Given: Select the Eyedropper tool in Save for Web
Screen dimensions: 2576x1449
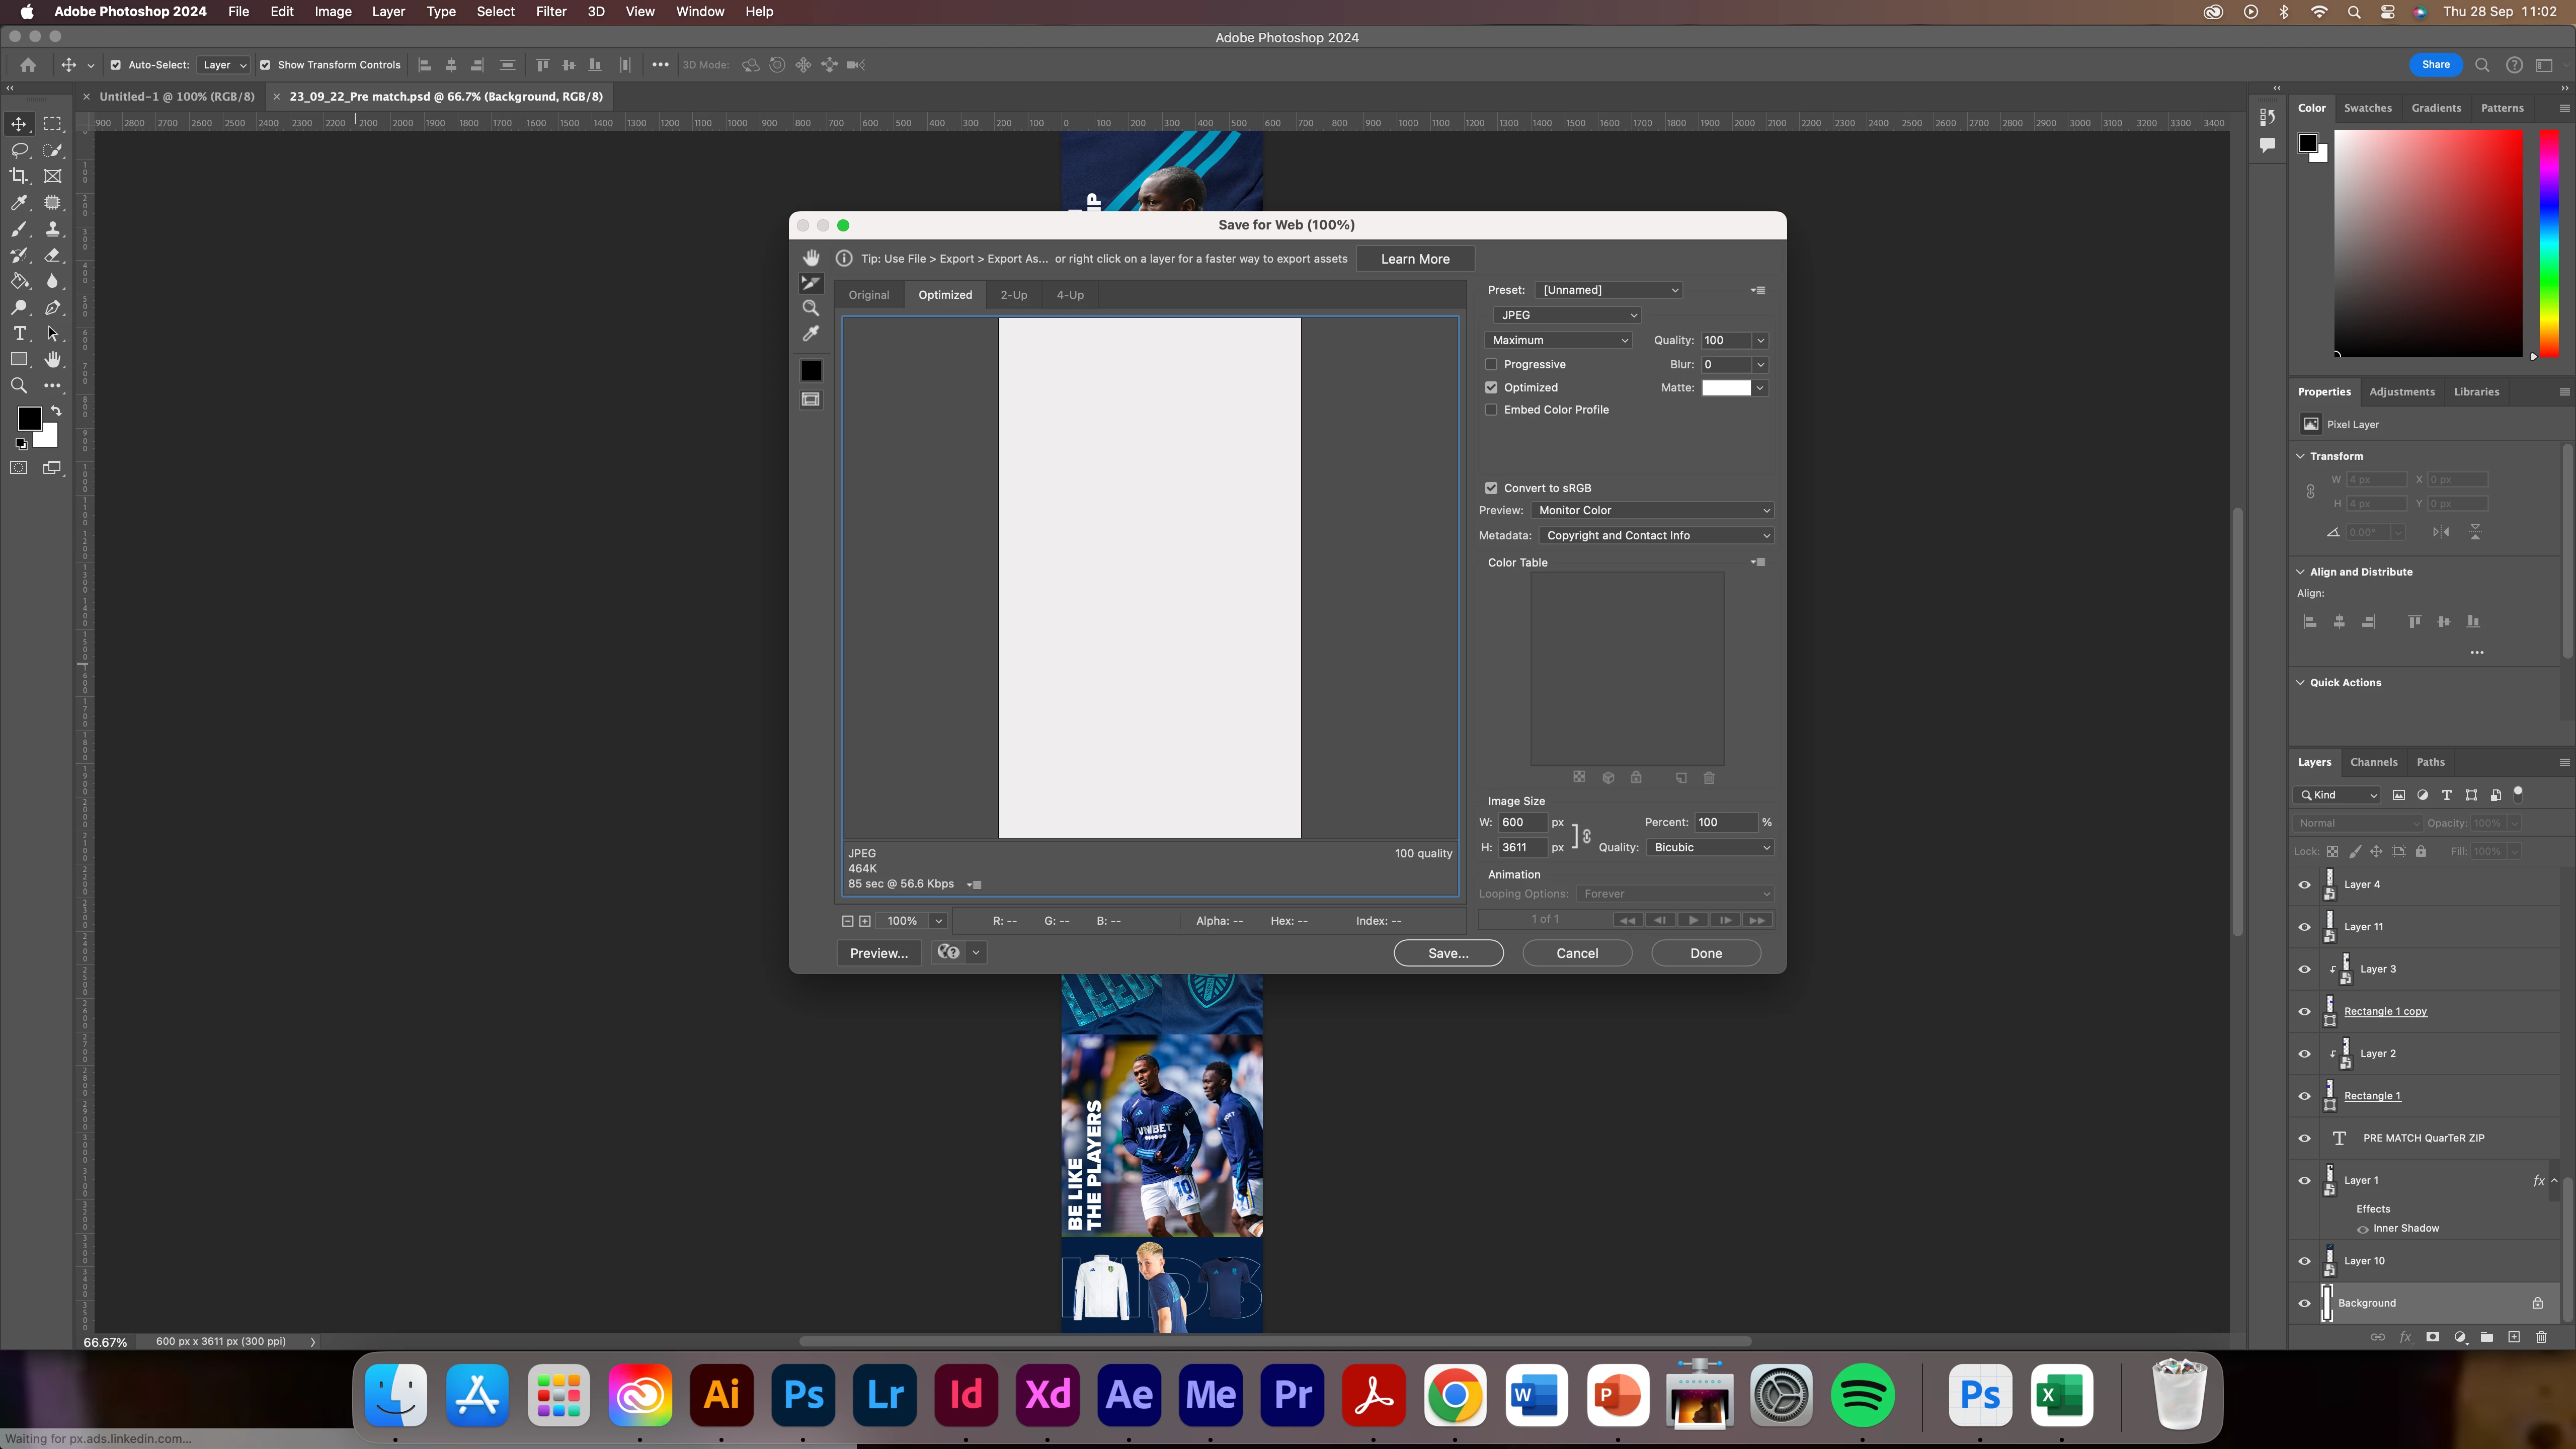Looking at the screenshot, I should pyautogui.click(x=811, y=334).
